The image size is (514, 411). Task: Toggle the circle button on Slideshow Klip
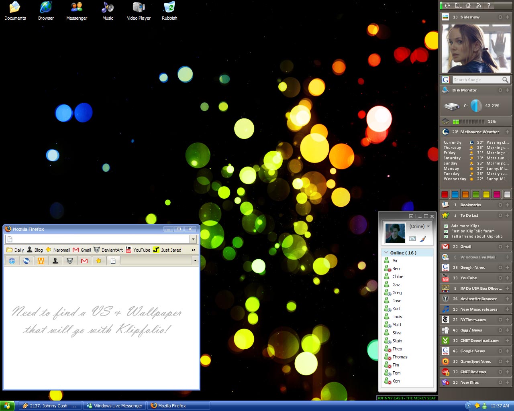pyautogui.click(x=500, y=17)
